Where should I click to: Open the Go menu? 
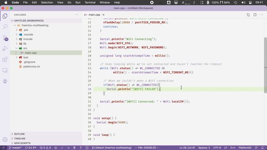pyautogui.click(x=69, y=2)
